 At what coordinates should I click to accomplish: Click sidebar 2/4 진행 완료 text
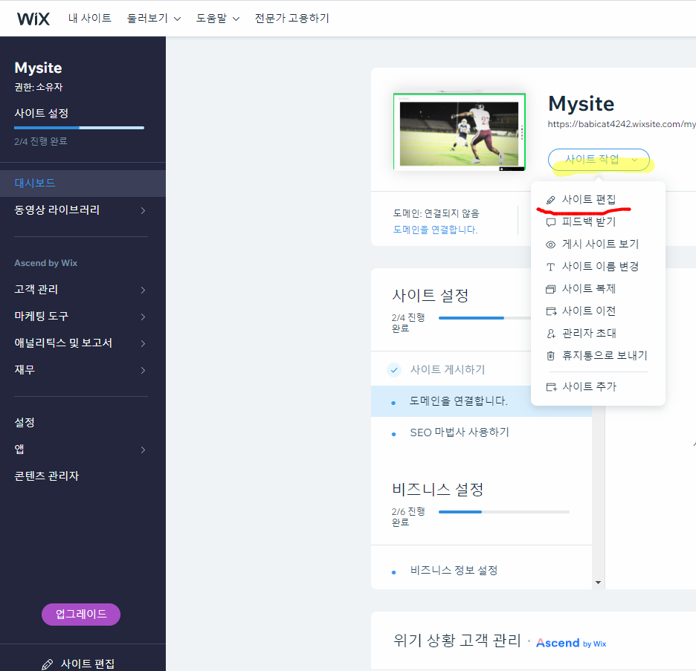click(41, 141)
